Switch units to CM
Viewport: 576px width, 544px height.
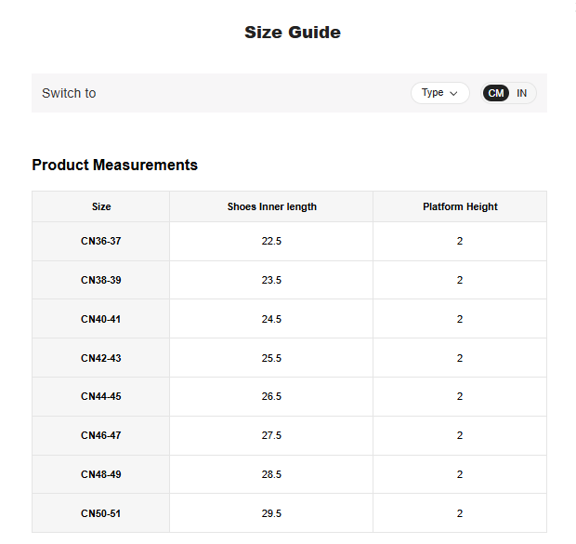(496, 93)
